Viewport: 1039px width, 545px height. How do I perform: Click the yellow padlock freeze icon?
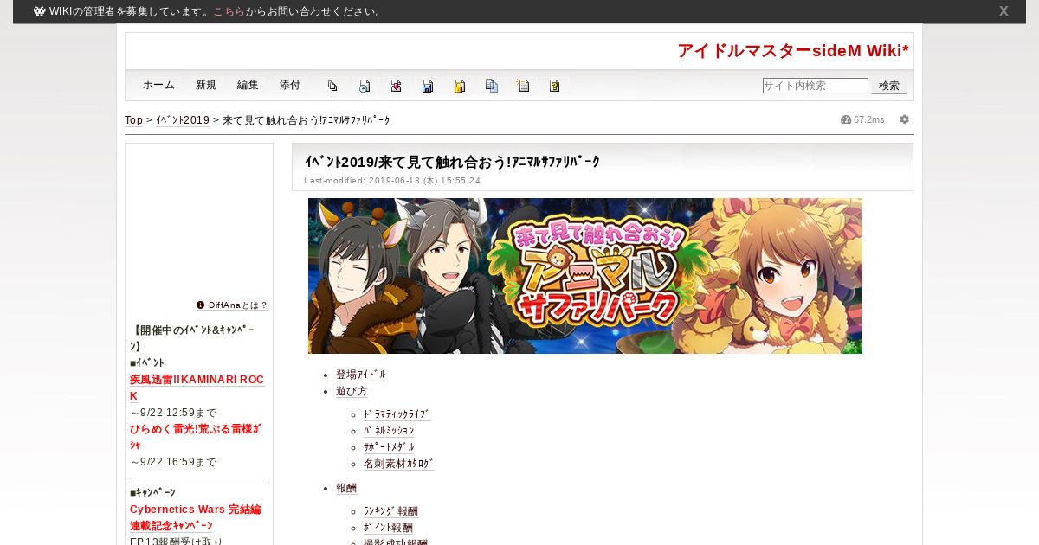tap(460, 86)
